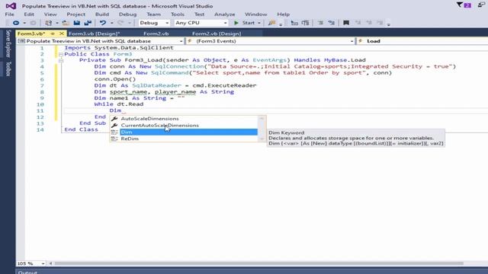The width and height of the screenshot is (488, 274).
Task: Click the wrench icon beside CurrentAutoScaleDimensions
Action: [x=114, y=126]
